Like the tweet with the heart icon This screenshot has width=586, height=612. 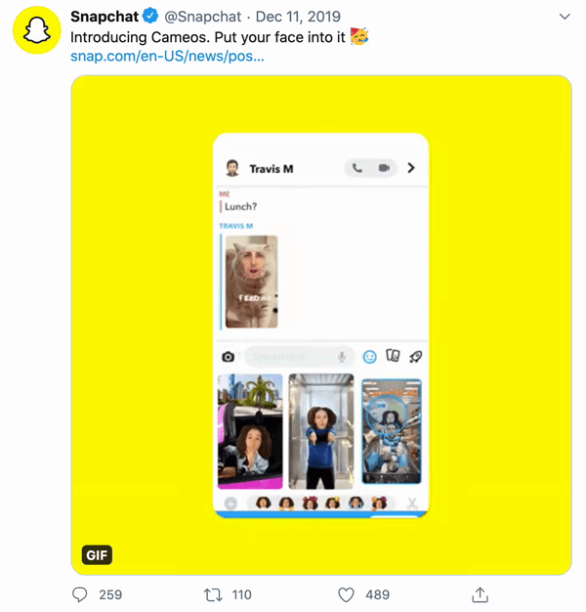tap(346, 594)
